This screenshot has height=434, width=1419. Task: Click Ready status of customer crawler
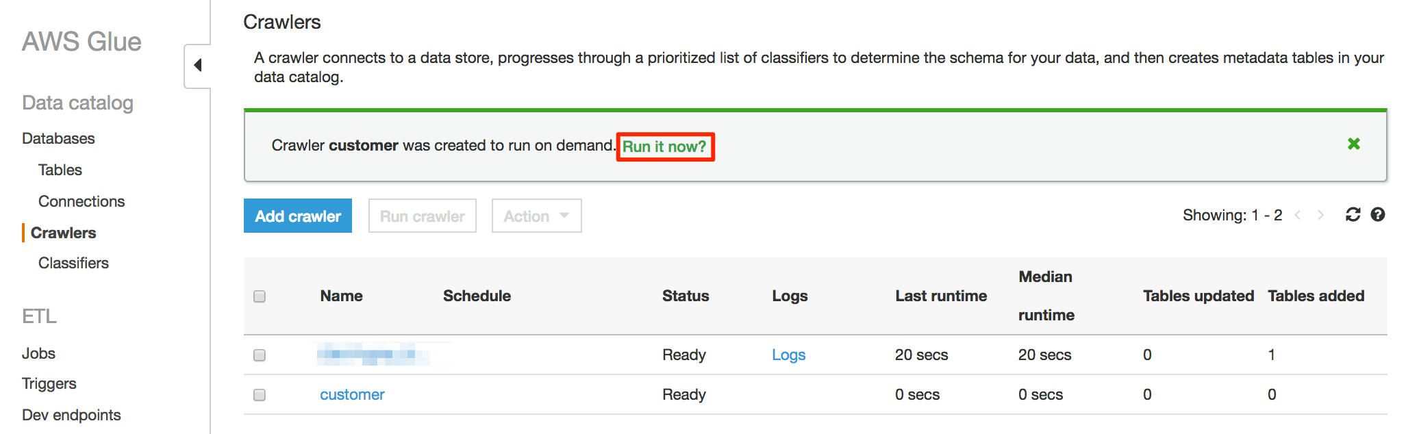683,394
